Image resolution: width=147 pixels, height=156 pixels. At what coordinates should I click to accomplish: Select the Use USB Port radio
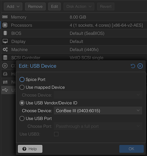pos(22,119)
